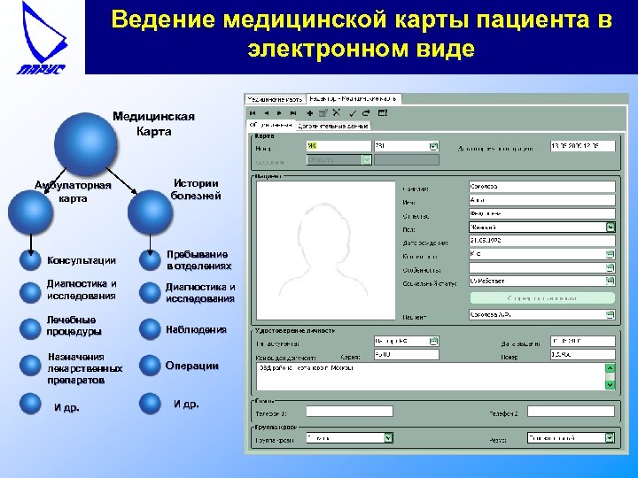The width and height of the screenshot is (638, 478).
Task: Click the document Серия input field
Action: [x=407, y=354]
